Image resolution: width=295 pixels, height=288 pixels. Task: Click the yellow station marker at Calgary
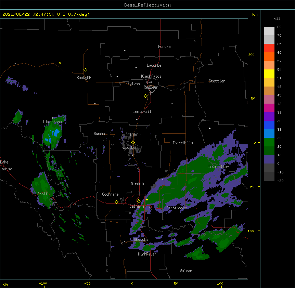[x=139, y=201]
